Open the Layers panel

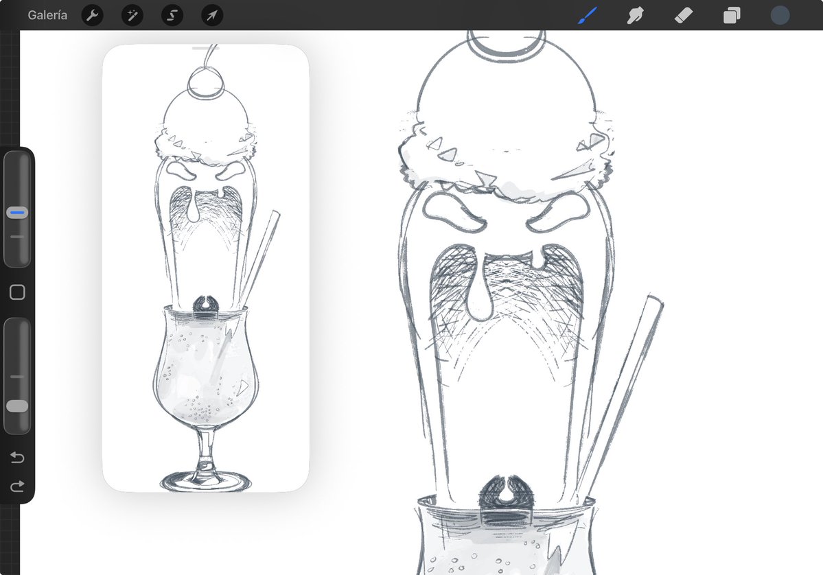pyautogui.click(x=732, y=15)
